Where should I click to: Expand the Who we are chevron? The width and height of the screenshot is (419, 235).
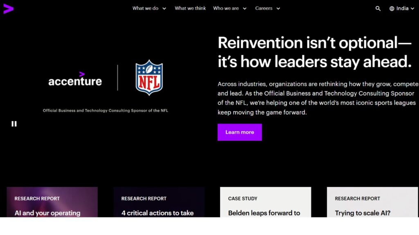click(x=245, y=9)
